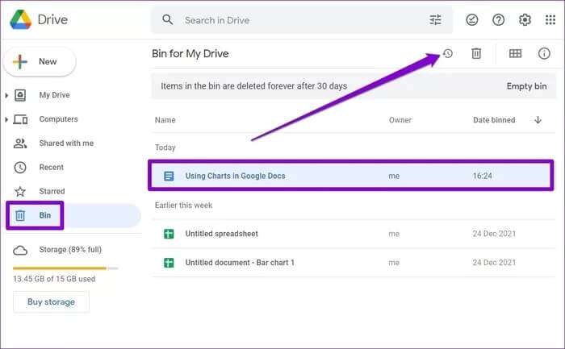Select Bin in the sidebar

[44, 215]
